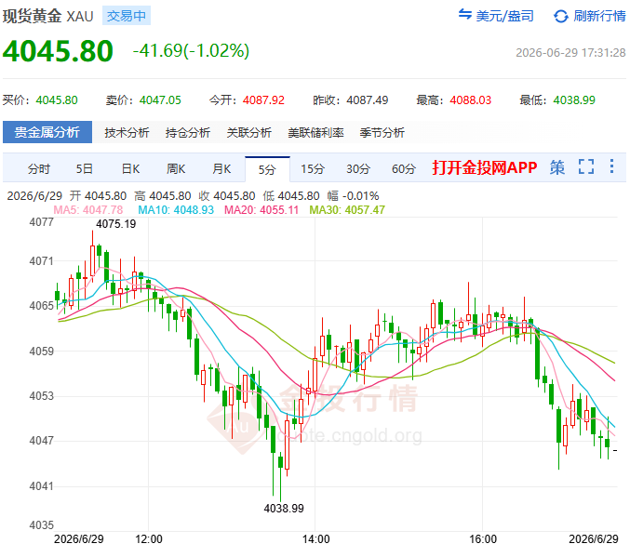This screenshot has width=630, height=544.
Task: Select the 15分 interval tab
Action: point(313,169)
